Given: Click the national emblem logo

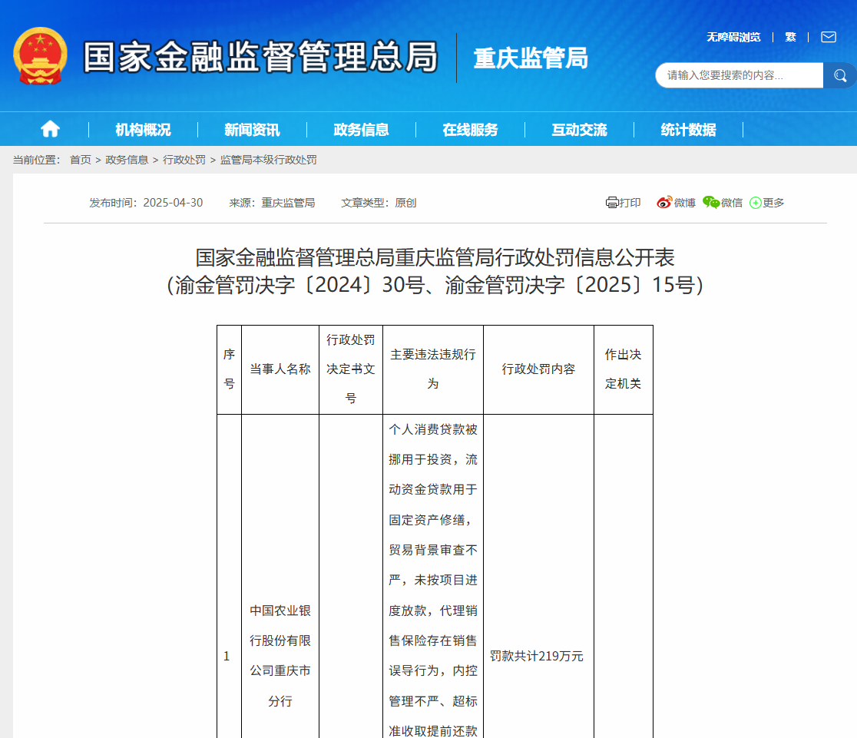Looking at the screenshot, I should (x=40, y=58).
